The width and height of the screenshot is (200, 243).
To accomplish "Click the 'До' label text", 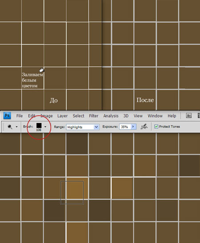I will (54, 101).
